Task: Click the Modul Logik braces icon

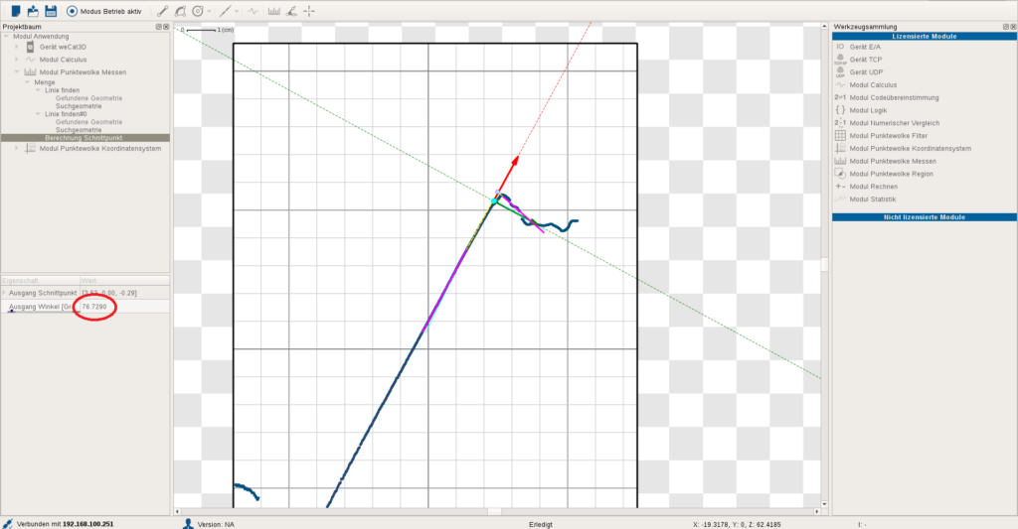Action: tap(840, 110)
